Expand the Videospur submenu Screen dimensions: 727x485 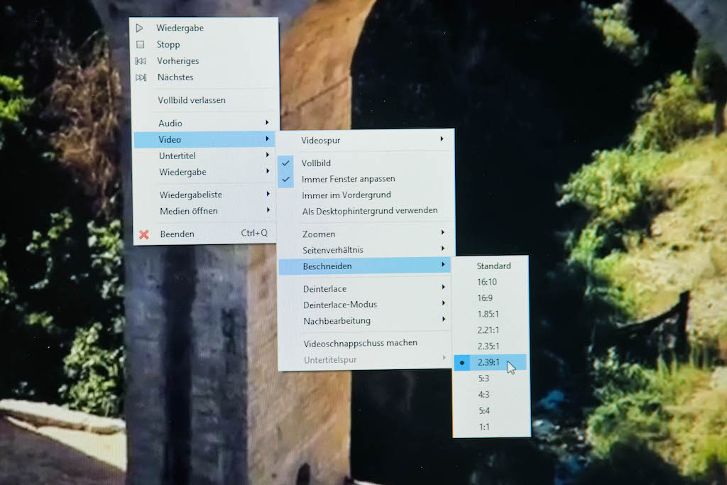[x=366, y=140]
